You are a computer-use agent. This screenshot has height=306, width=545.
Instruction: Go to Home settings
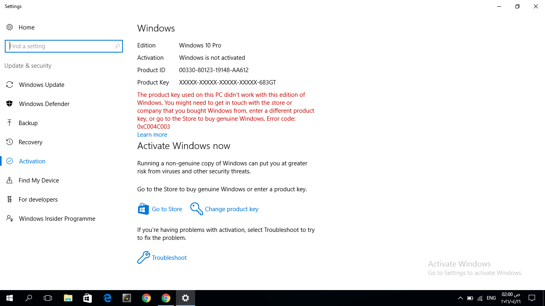[x=27, y=27]
